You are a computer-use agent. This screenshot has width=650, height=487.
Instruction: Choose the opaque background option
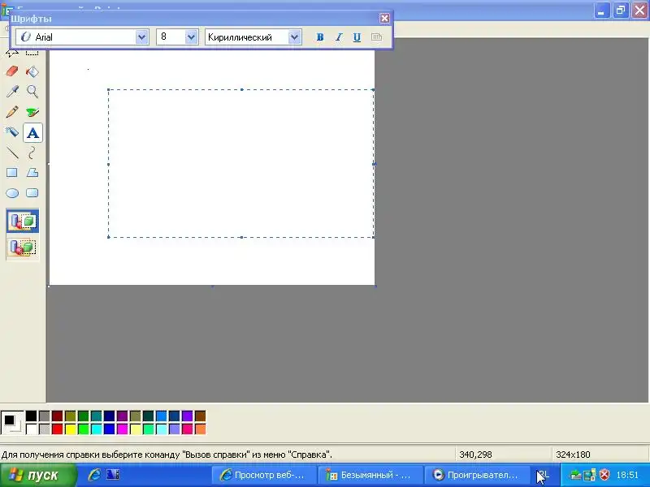(x=23, y=220)
